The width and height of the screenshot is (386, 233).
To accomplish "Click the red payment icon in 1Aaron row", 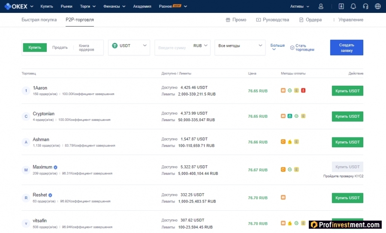I will (x=303, y=90).
